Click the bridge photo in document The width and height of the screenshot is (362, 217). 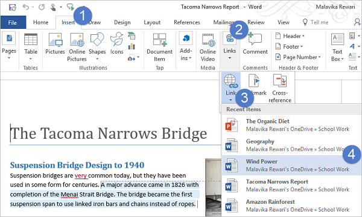213,187
